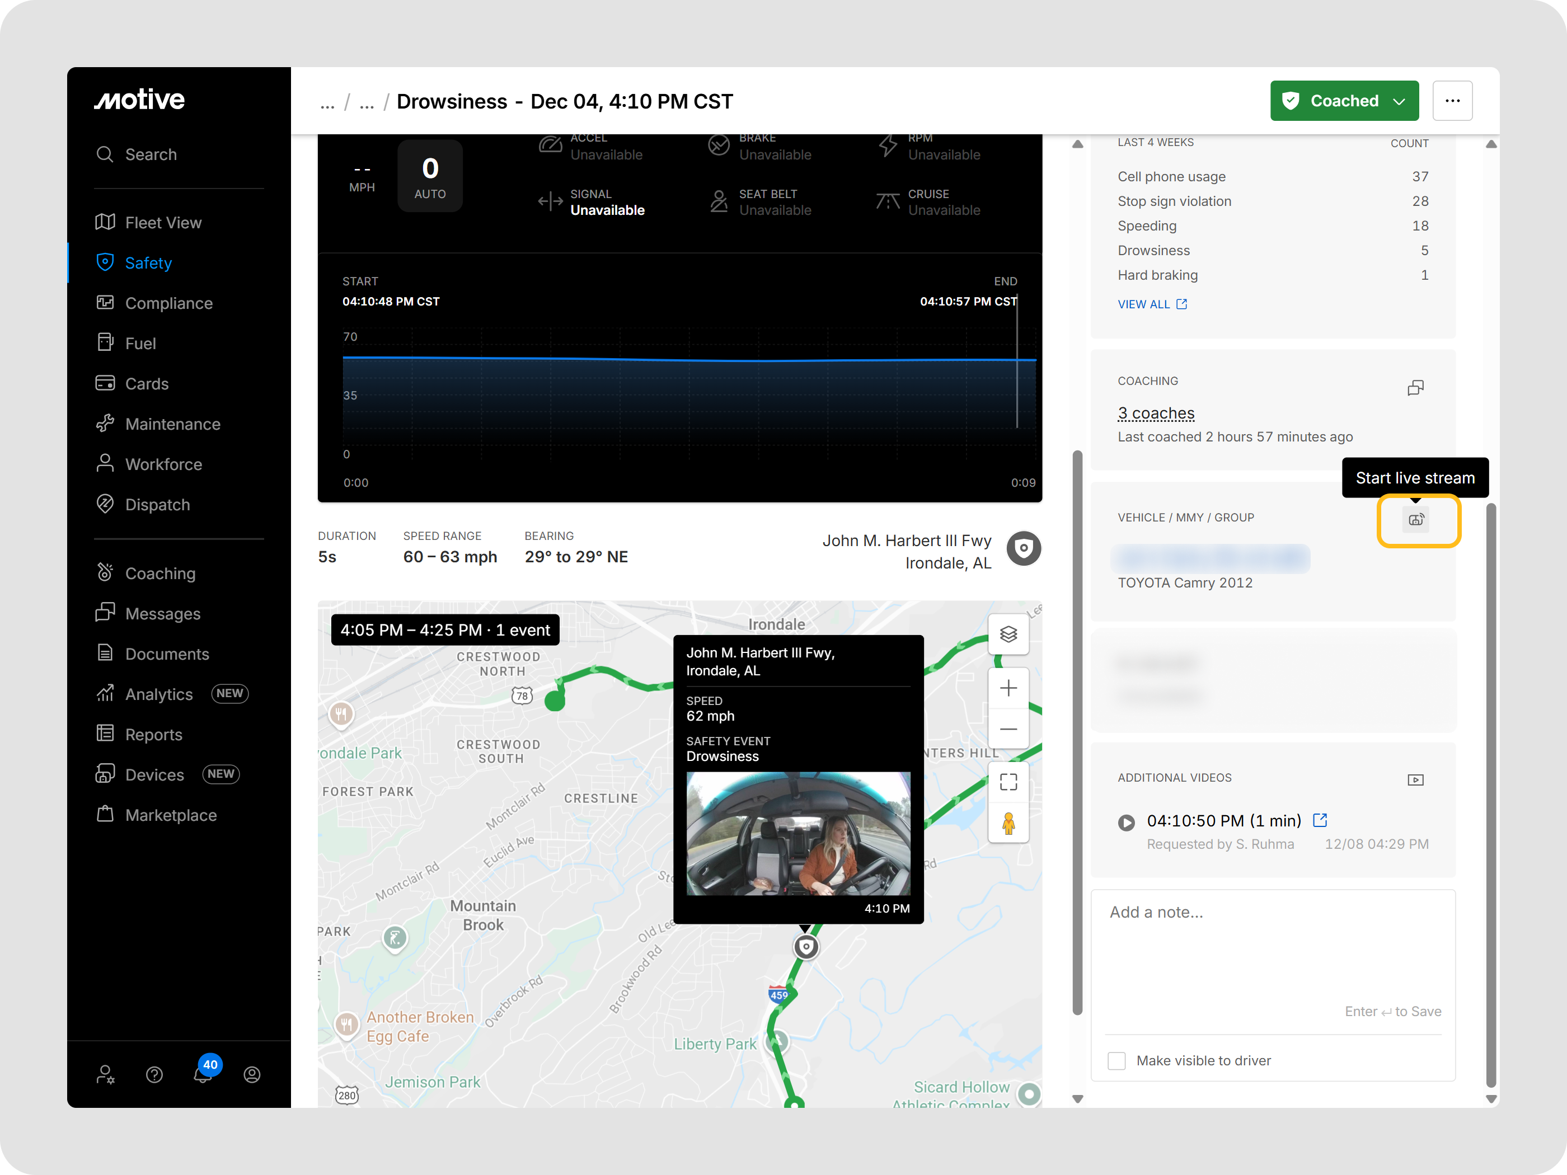Click the Motive logo

click(x=139, y=100)
